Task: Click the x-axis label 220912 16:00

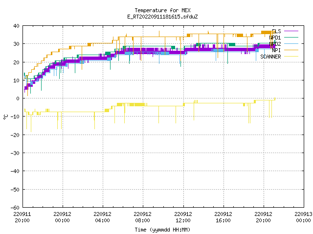Action: 223,217
